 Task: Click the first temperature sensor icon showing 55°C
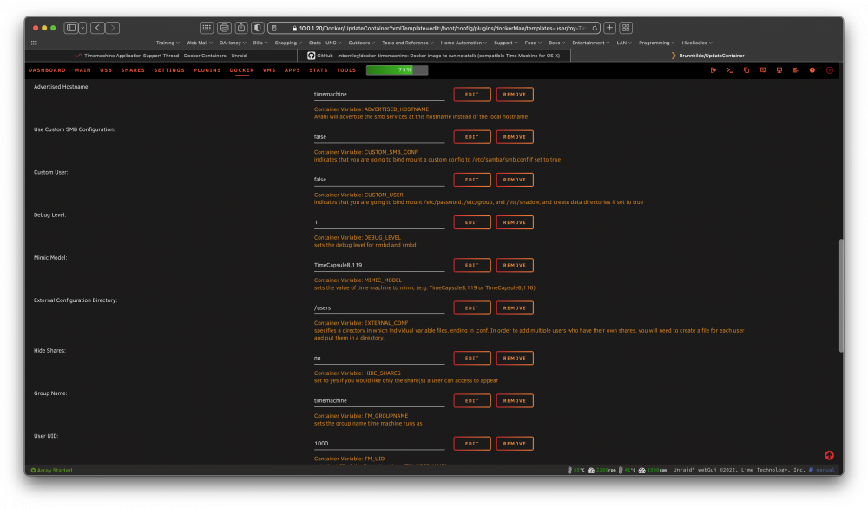(x=569, y=470)
